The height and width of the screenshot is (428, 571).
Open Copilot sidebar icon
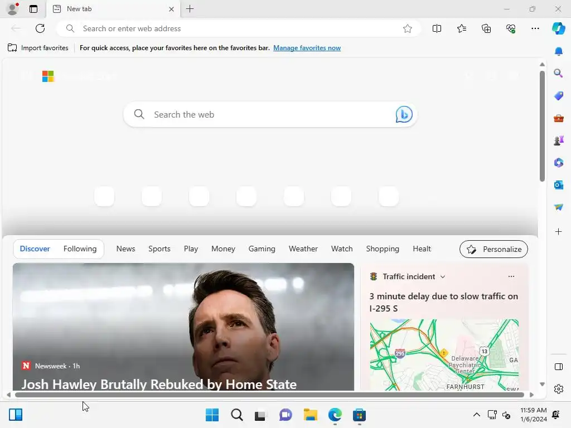pos(558,28)
